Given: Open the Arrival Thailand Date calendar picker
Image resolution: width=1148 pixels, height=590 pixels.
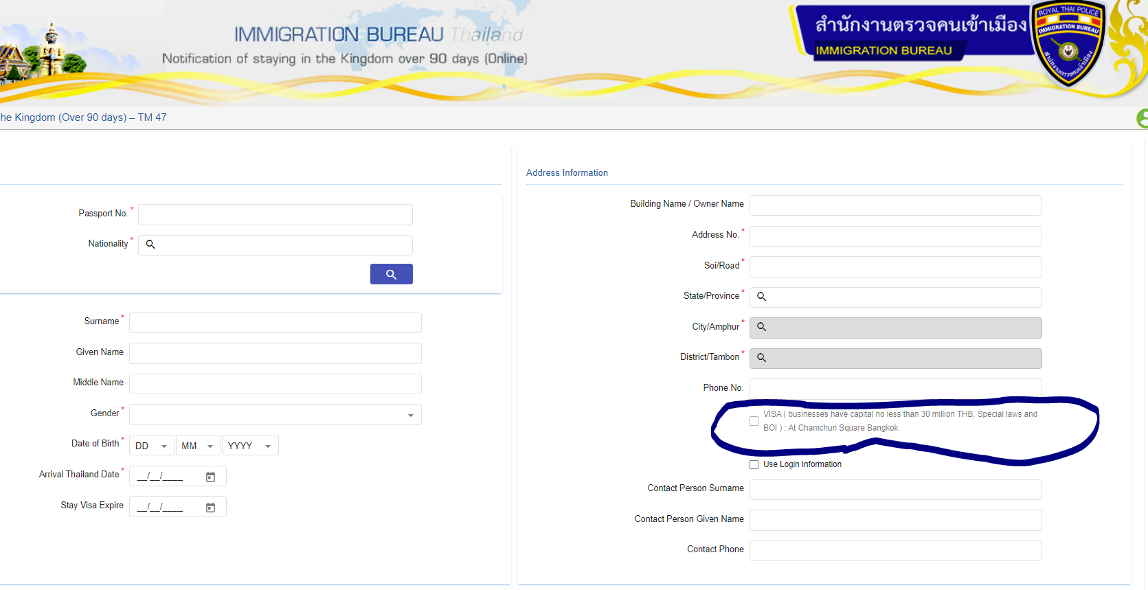Looking at the screenshot, I should tap(210, 477).
